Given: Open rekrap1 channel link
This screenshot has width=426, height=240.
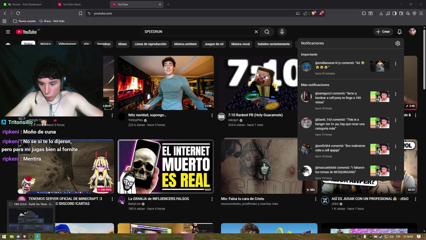Looking at the screenshot, I should pos(233,120).
